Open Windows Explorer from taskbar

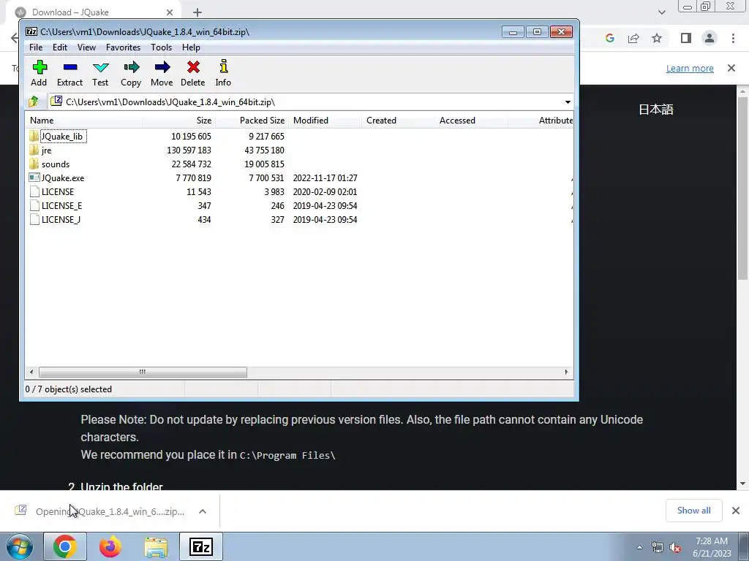[156, 547]
